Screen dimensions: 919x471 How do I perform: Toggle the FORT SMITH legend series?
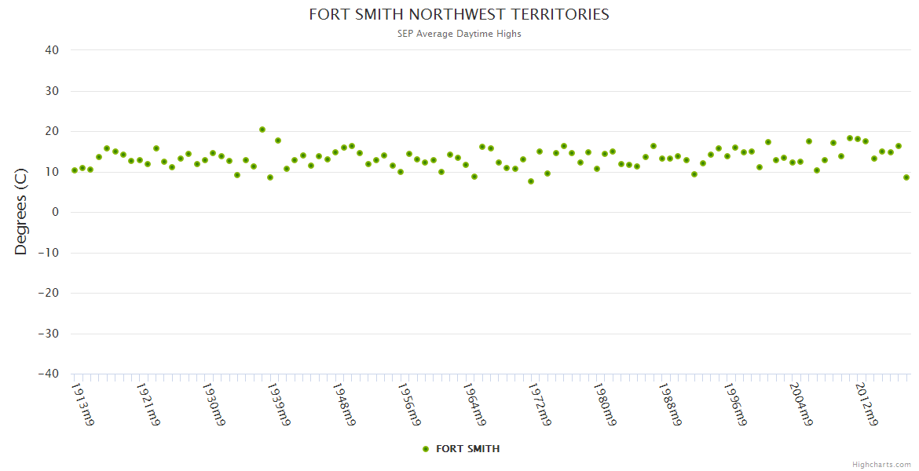pyautogui.click(x=467, y=449)
